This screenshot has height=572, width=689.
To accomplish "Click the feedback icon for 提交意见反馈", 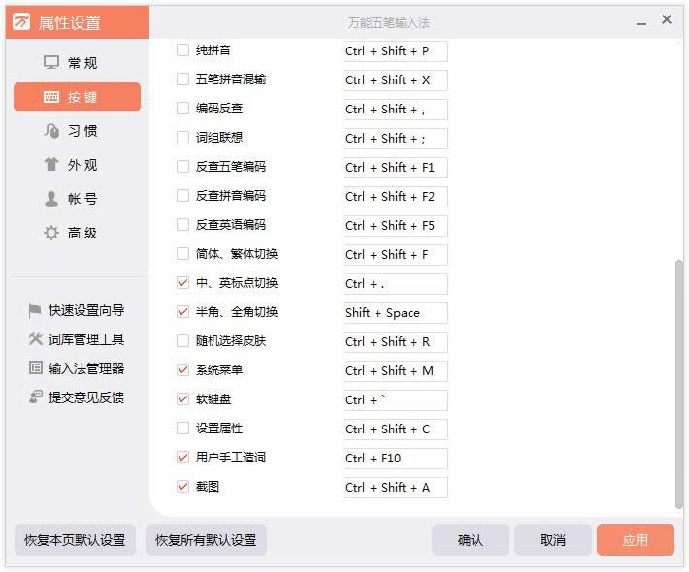I will (35, 397).
